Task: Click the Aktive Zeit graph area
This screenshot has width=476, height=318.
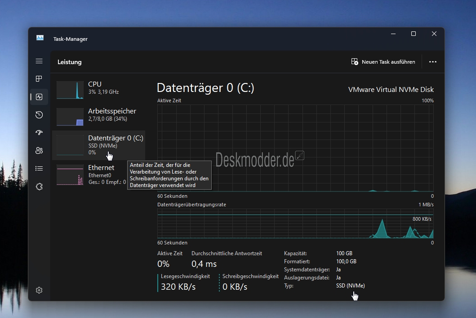Action: coord(295,148)
